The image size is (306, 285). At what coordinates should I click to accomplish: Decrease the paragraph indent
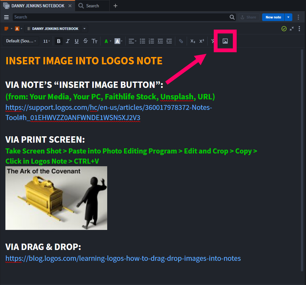[160, 41]
